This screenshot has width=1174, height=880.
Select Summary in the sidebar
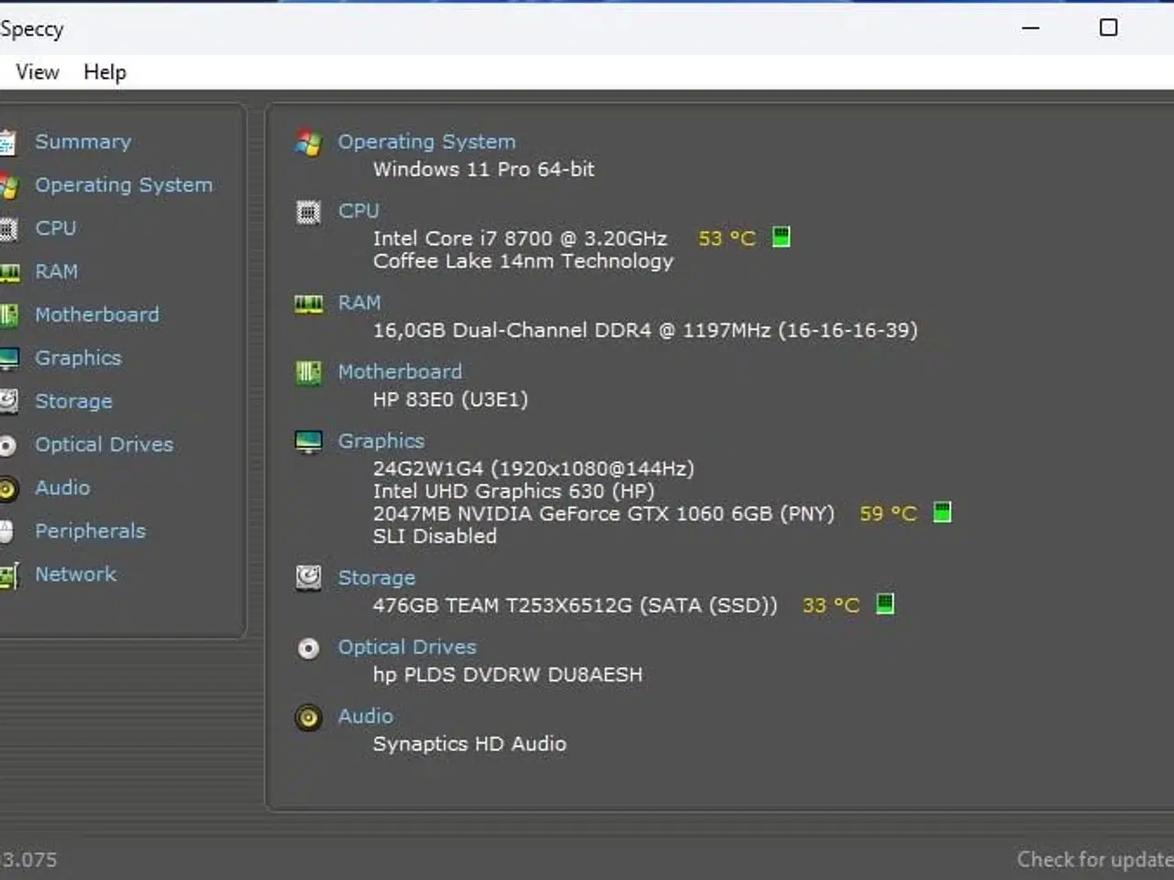click(x=83, y=141)
